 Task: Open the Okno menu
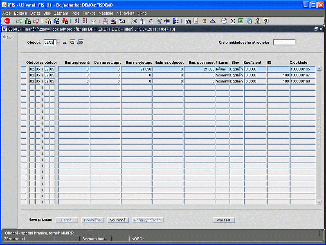[x=142, y=13]
